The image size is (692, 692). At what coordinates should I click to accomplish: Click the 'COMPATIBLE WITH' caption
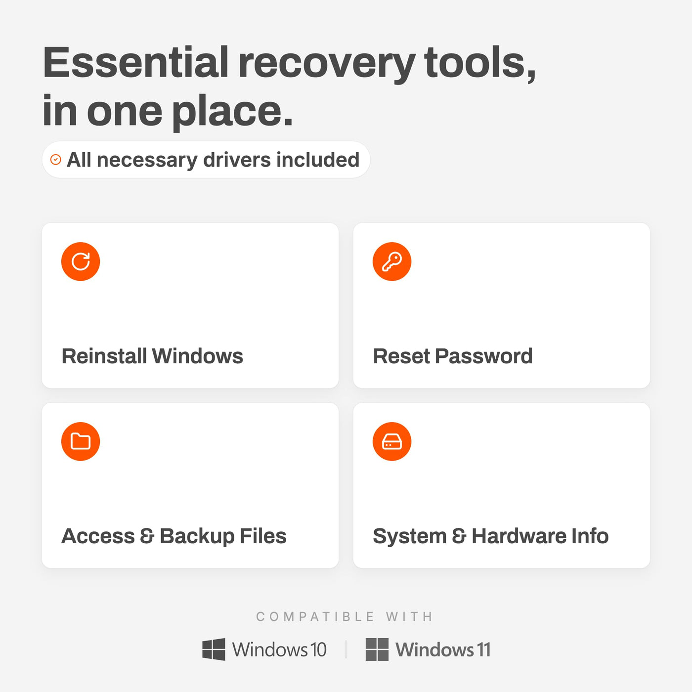point(345,616)
